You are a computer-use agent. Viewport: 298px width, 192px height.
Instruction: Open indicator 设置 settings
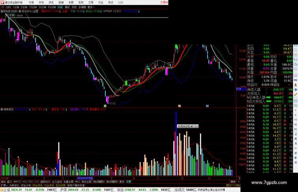point(129,182)
